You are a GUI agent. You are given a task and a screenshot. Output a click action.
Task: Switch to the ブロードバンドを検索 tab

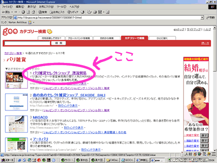pos(79,38)
